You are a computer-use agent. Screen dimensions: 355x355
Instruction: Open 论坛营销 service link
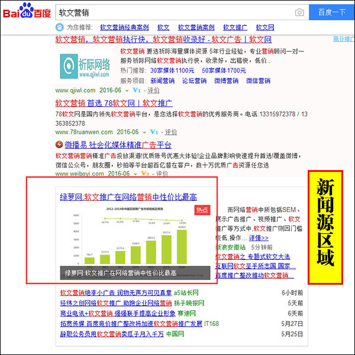click(x=195, y=81)
